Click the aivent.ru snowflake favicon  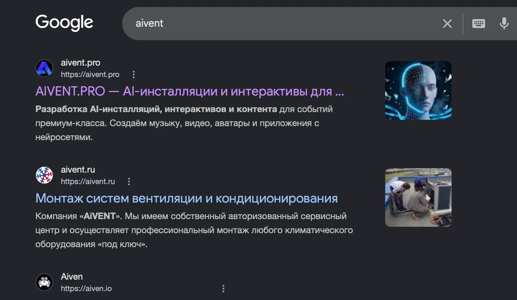(44, 175)
